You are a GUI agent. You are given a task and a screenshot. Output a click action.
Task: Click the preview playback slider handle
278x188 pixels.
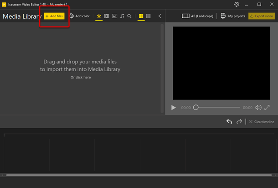[196, 107]
